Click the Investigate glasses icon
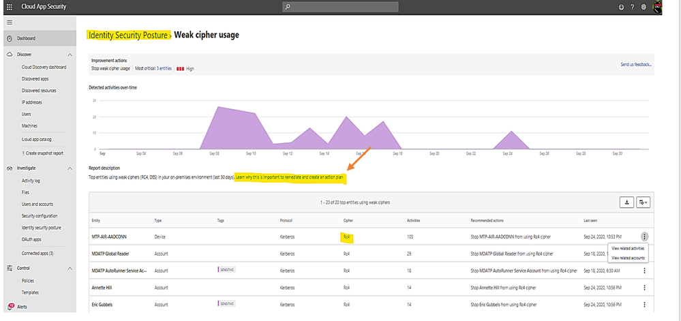The image size is (681, 321). [10, 168]
